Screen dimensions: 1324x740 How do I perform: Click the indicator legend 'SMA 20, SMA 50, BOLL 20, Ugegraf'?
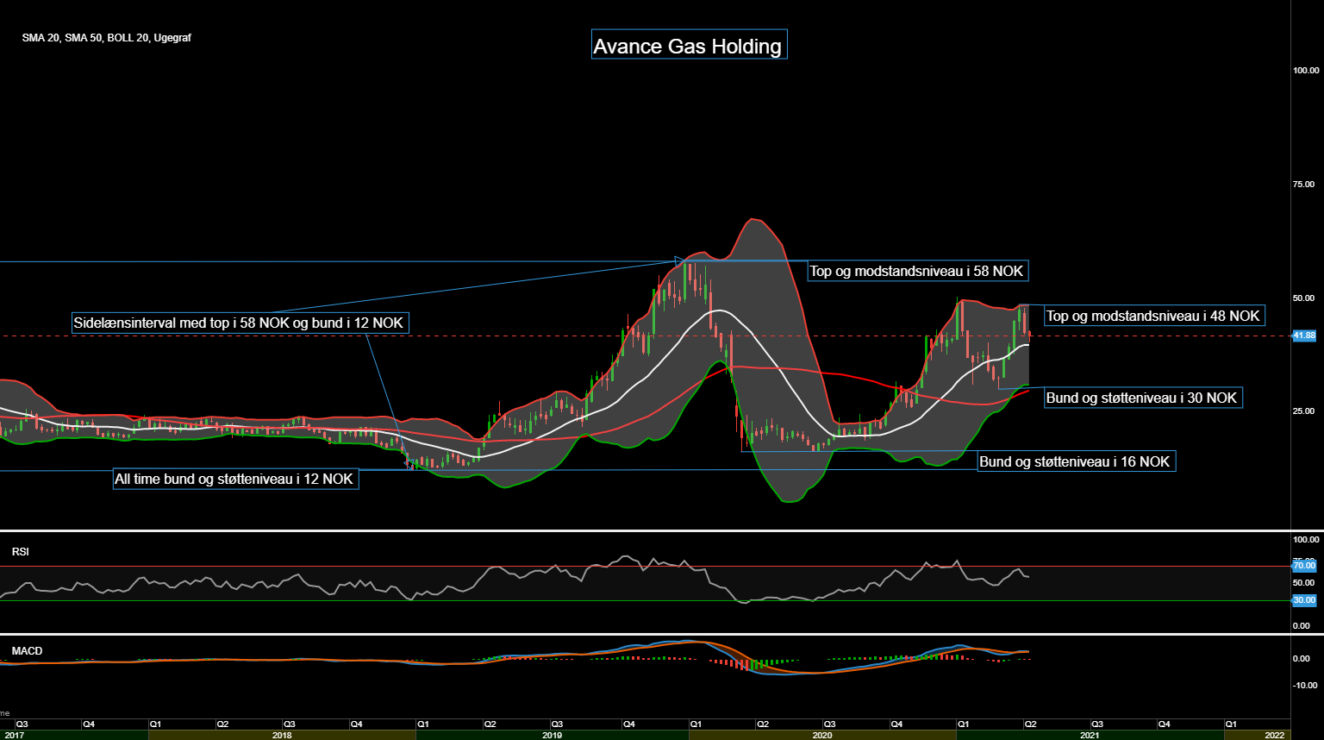click(107, 38)
